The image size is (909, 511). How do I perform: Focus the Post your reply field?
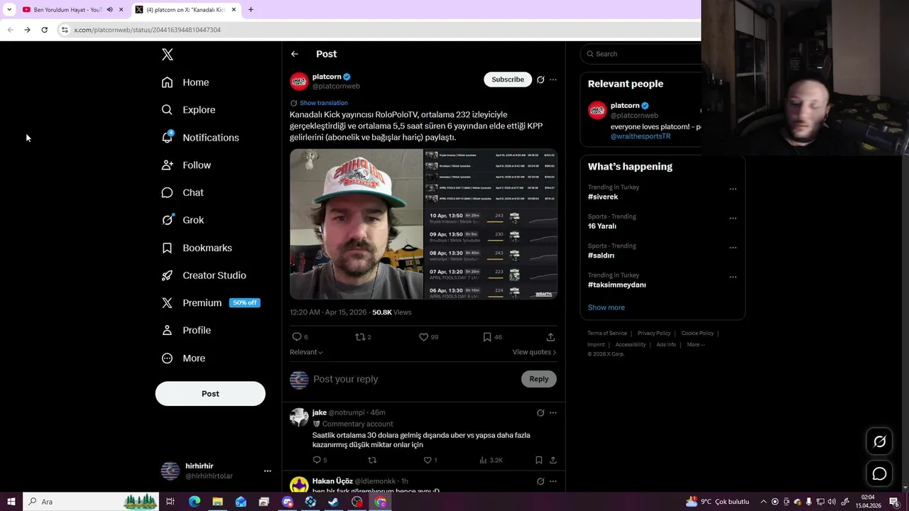point(415,379)
